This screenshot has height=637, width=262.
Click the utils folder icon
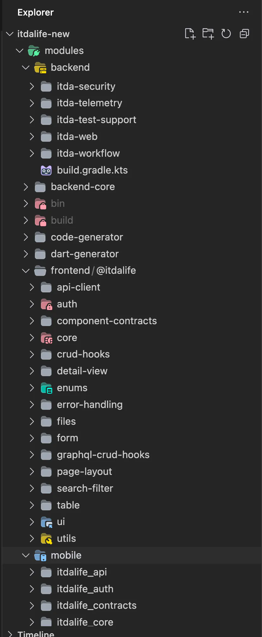click(47, 539)
